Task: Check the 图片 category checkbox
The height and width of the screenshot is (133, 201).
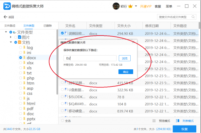Action: 16,37
